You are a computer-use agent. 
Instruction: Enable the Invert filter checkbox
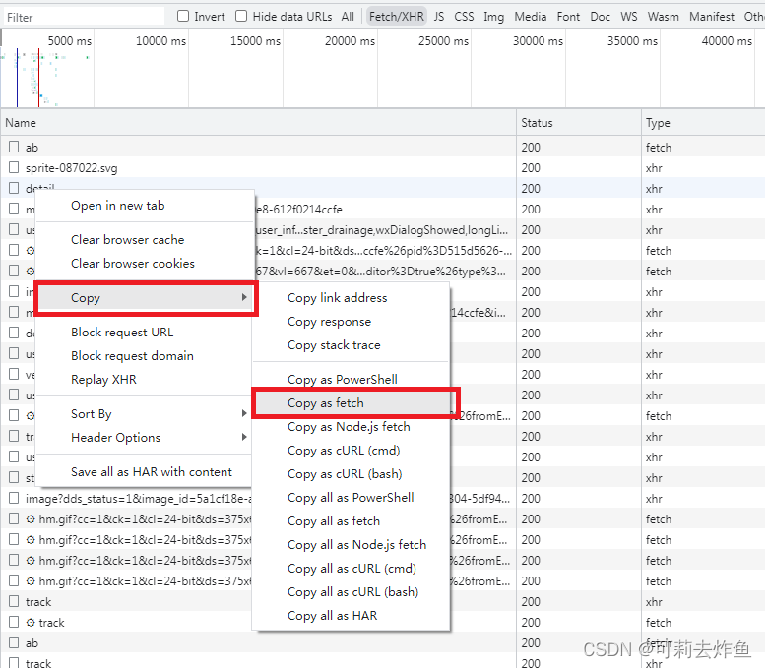click(x=183, y=17)
